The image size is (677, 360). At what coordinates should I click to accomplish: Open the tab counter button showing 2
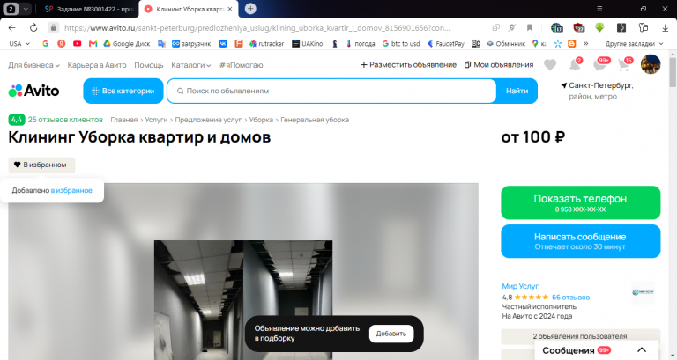11,9
